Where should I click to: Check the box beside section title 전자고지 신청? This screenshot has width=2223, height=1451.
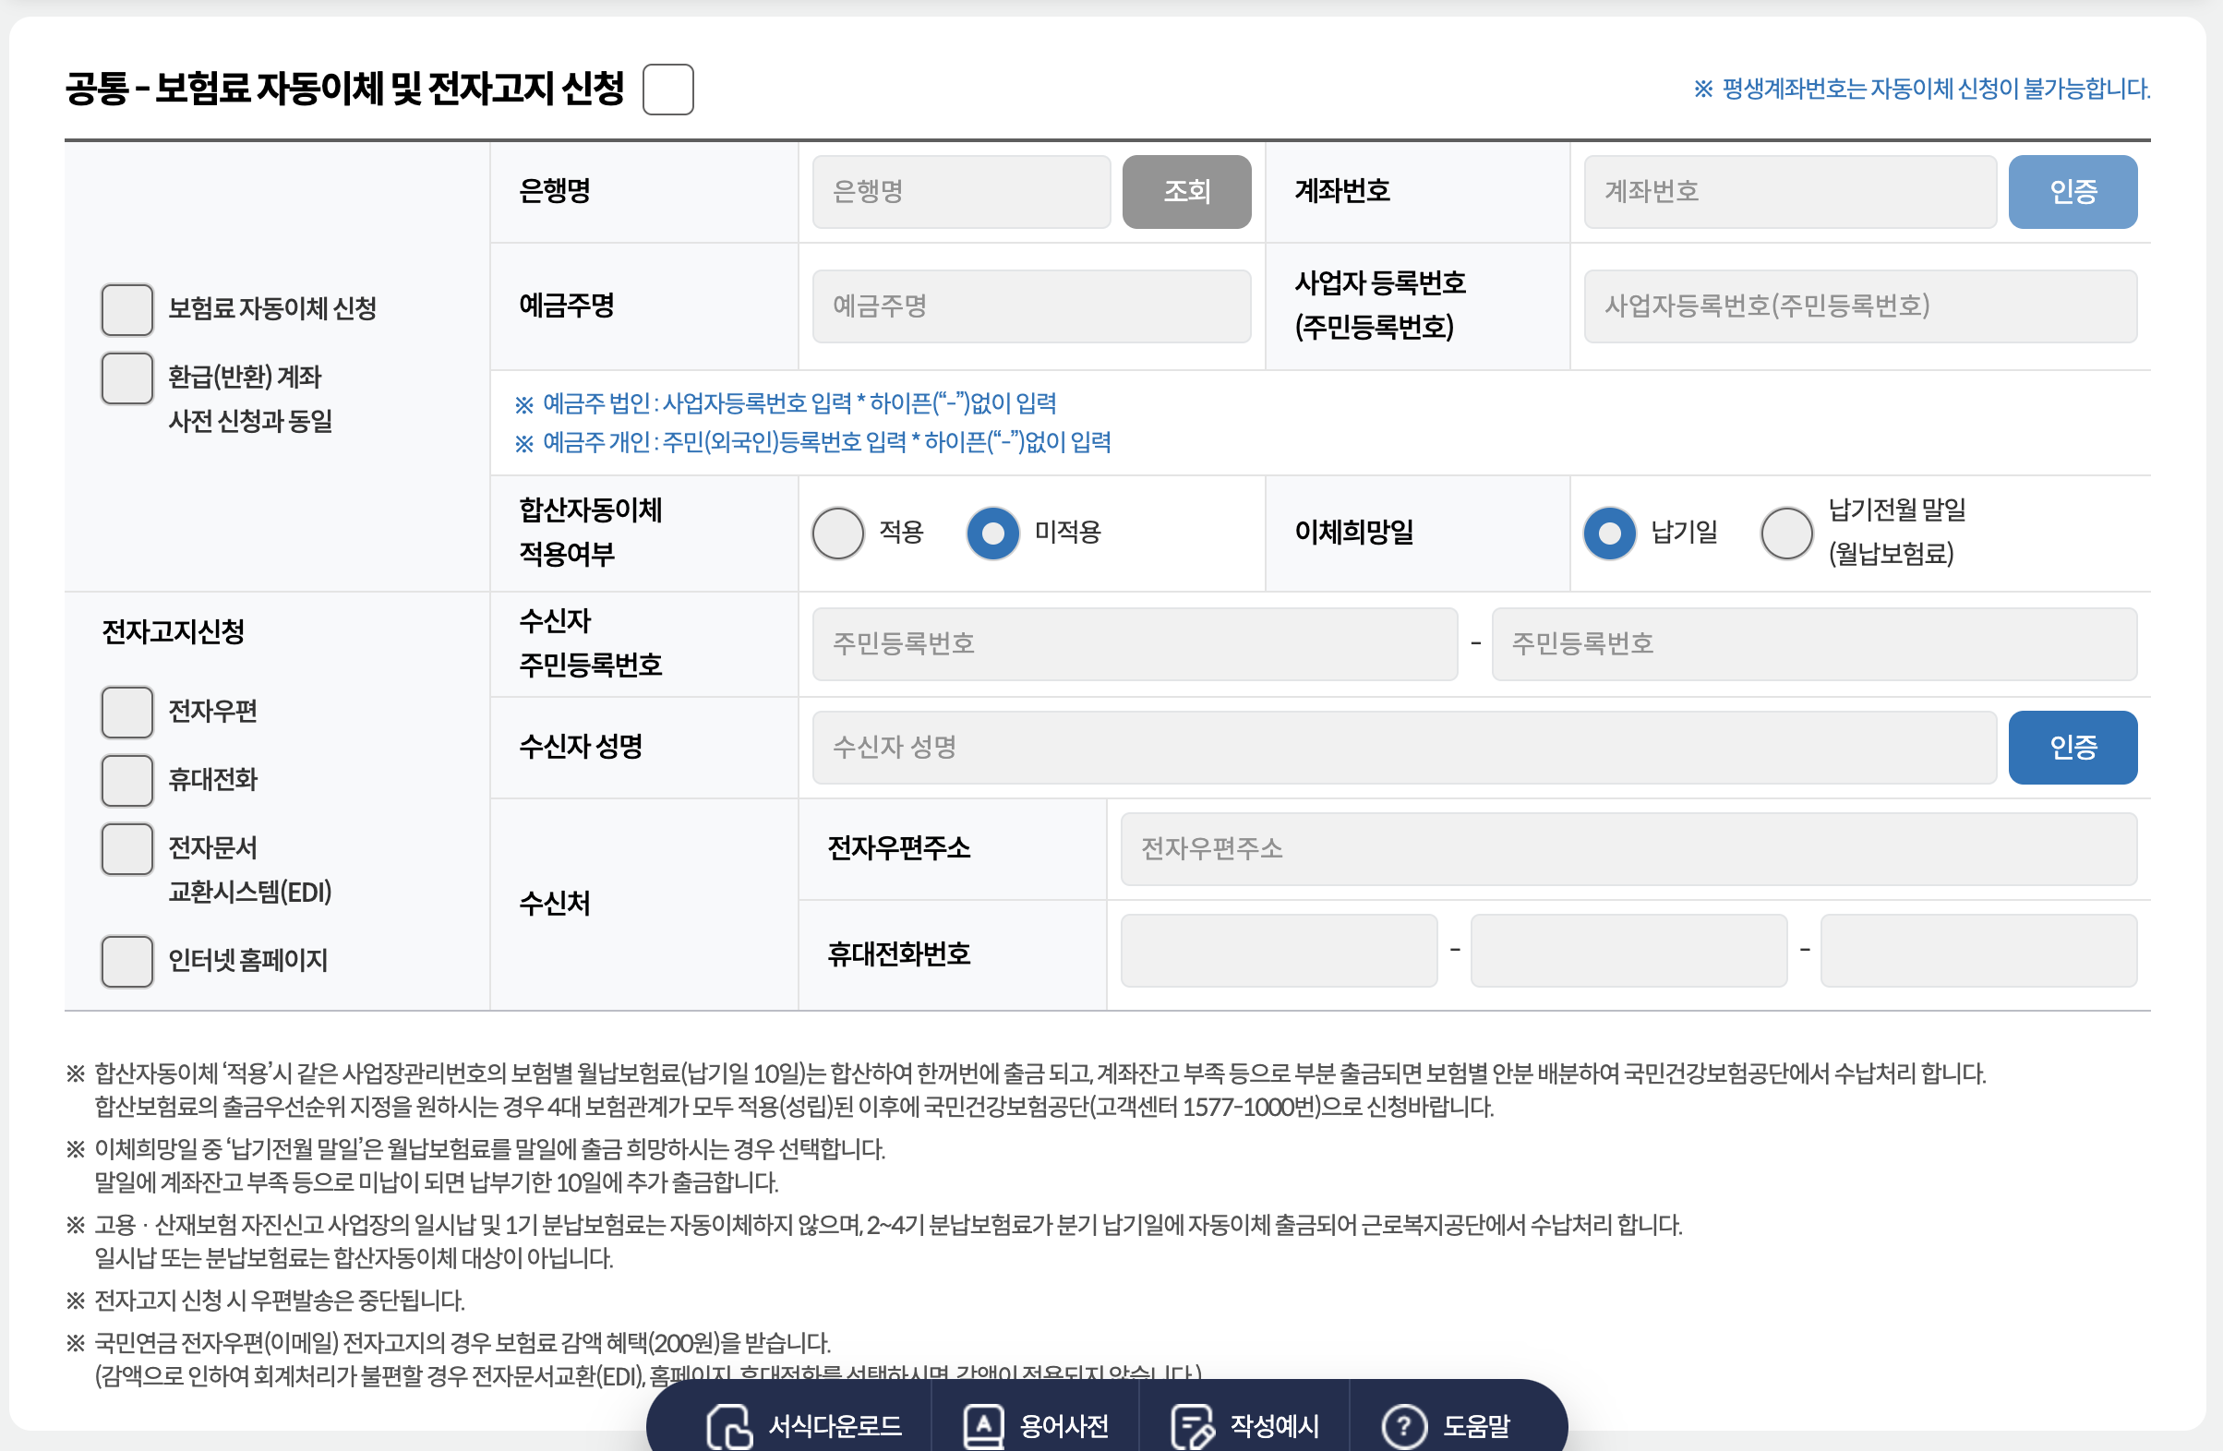tap(667, 90)
